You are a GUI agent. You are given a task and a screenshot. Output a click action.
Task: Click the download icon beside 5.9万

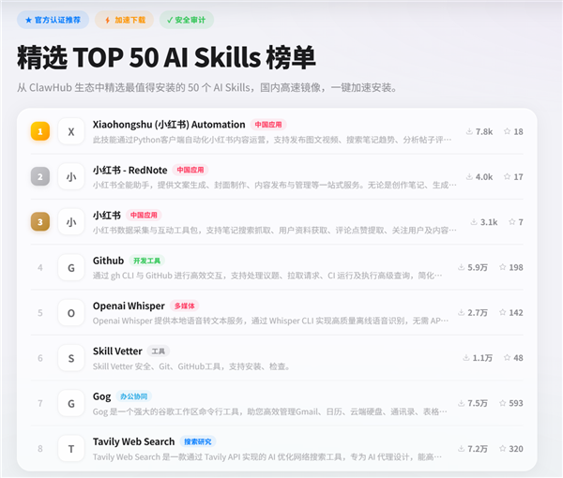pos(461,267)
